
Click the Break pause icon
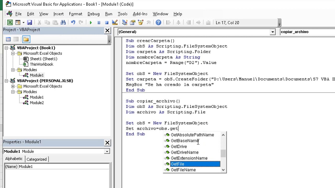[99, 23]
